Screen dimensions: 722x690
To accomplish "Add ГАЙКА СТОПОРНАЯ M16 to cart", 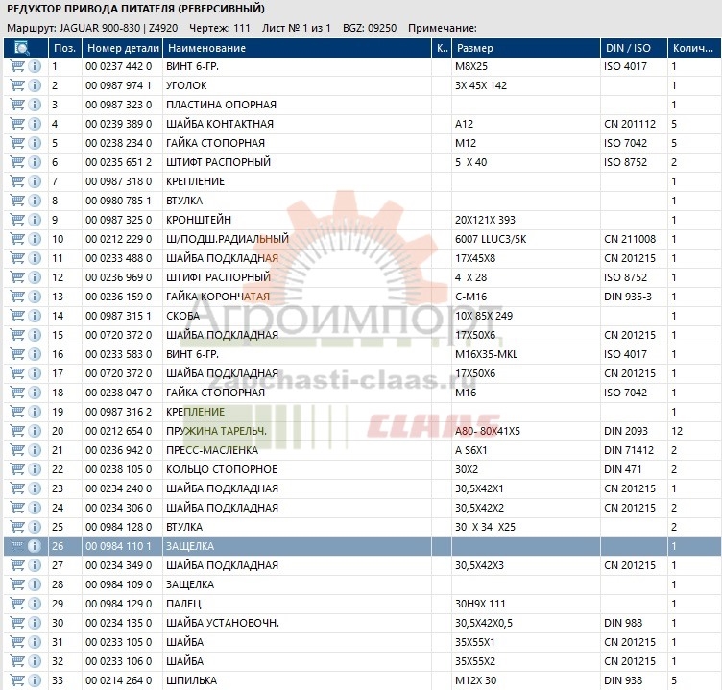I will (x=17, y=393).
